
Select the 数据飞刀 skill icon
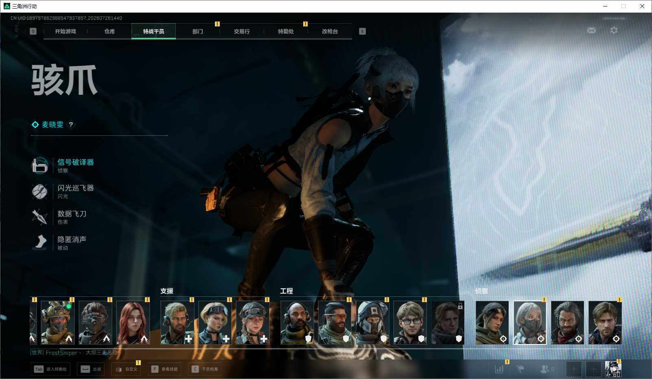click(40, 217)
